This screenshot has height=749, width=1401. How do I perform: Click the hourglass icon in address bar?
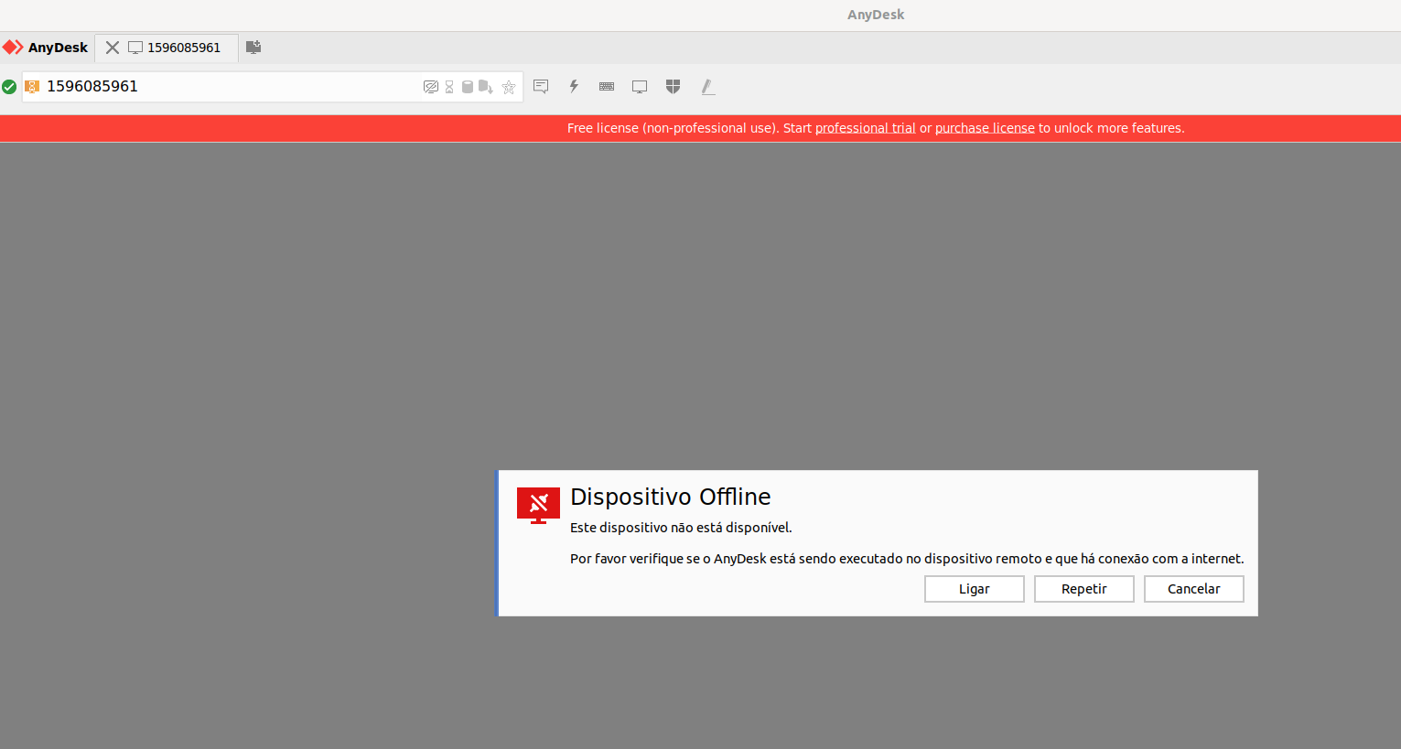coord(449,87)
